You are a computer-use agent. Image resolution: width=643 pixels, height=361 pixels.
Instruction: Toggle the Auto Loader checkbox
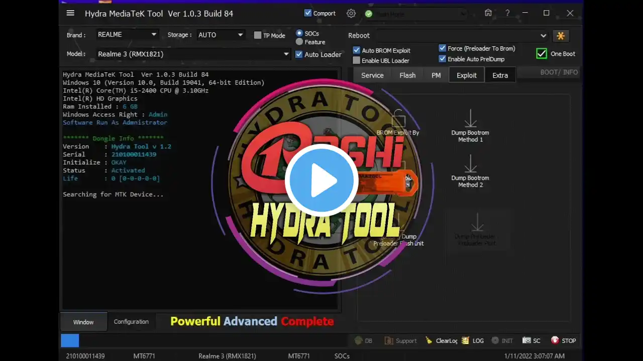coord(299,54)
